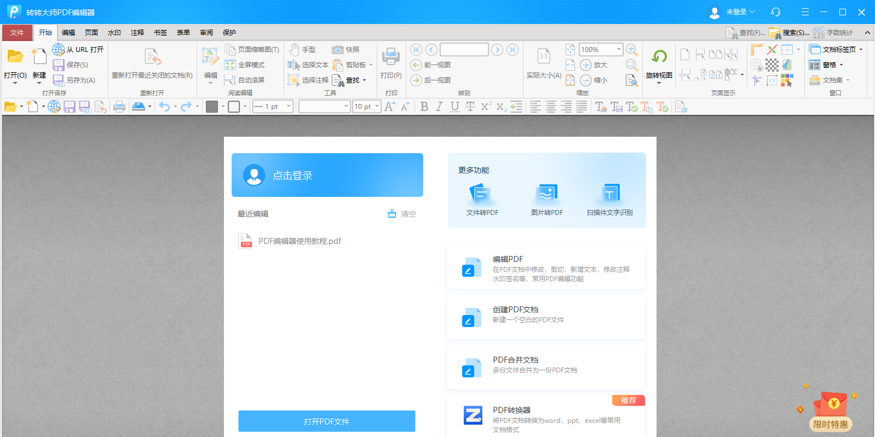This screenshot has height=437, width=875.
Task: Open the 文件 menu
Action: (17, 33)
